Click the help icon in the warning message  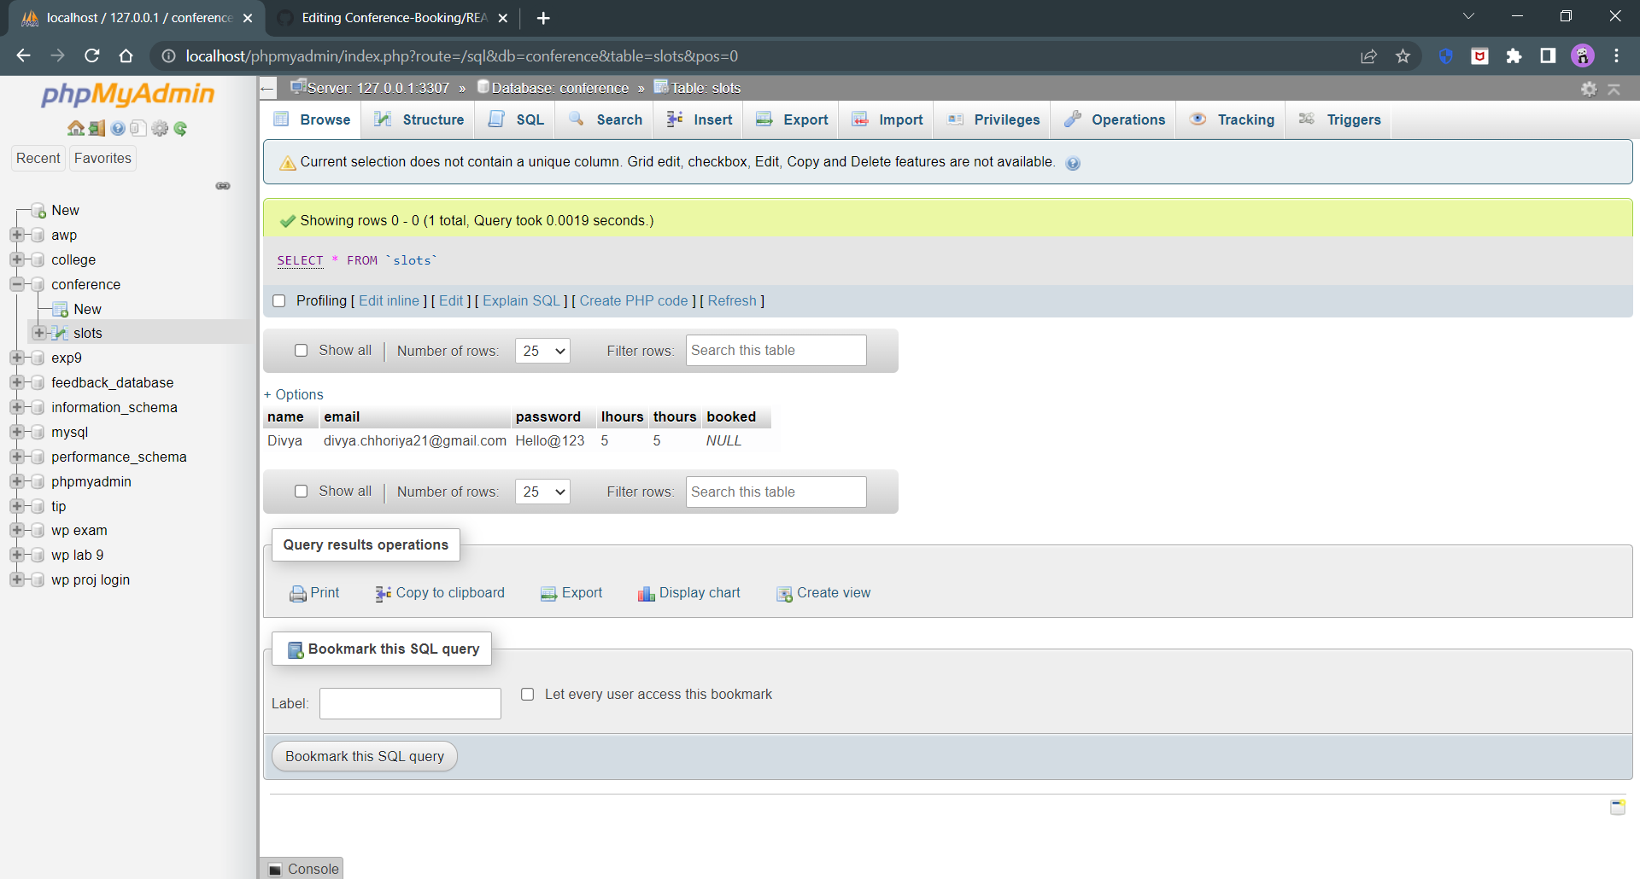pos(1073,163)
